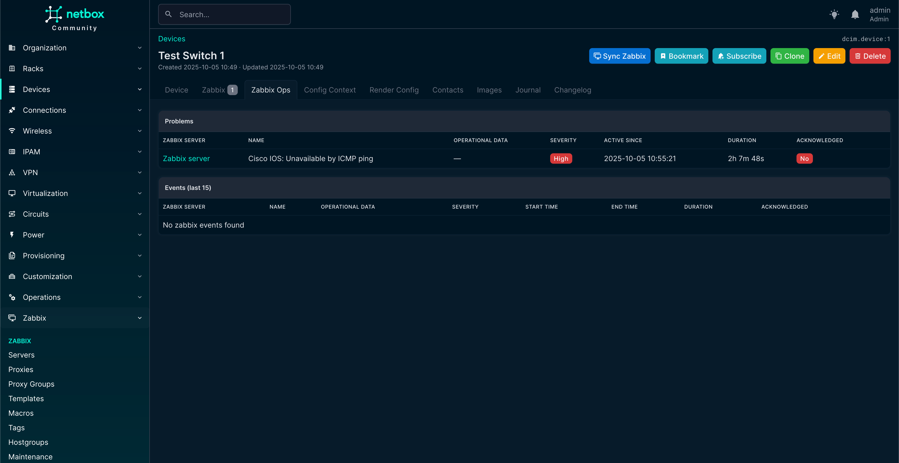Open Proxies under Zabbix menu
The image size is (899, 463).
(21, 369)
